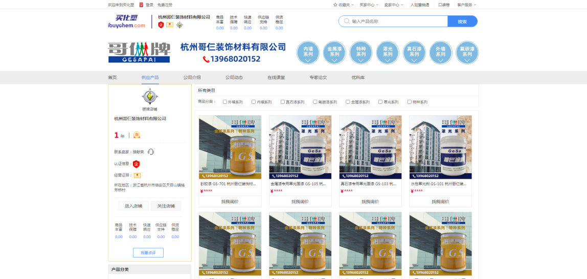Click the red login phone icon beside 登录
587x279 pixels.
coord(142,5)
